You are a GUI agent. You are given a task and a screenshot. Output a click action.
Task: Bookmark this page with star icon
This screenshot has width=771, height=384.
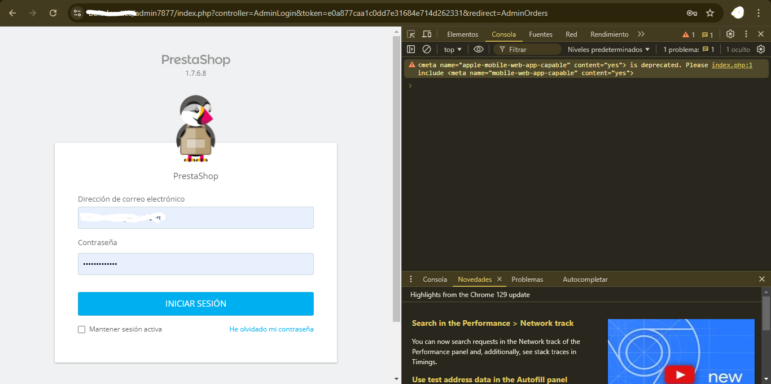click(x=710, y=13)
